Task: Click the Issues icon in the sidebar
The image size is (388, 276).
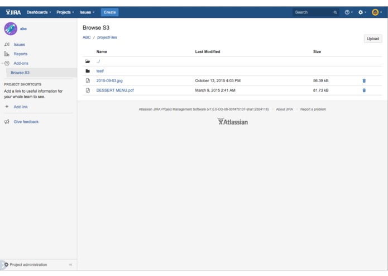Action: coord(7,44)
